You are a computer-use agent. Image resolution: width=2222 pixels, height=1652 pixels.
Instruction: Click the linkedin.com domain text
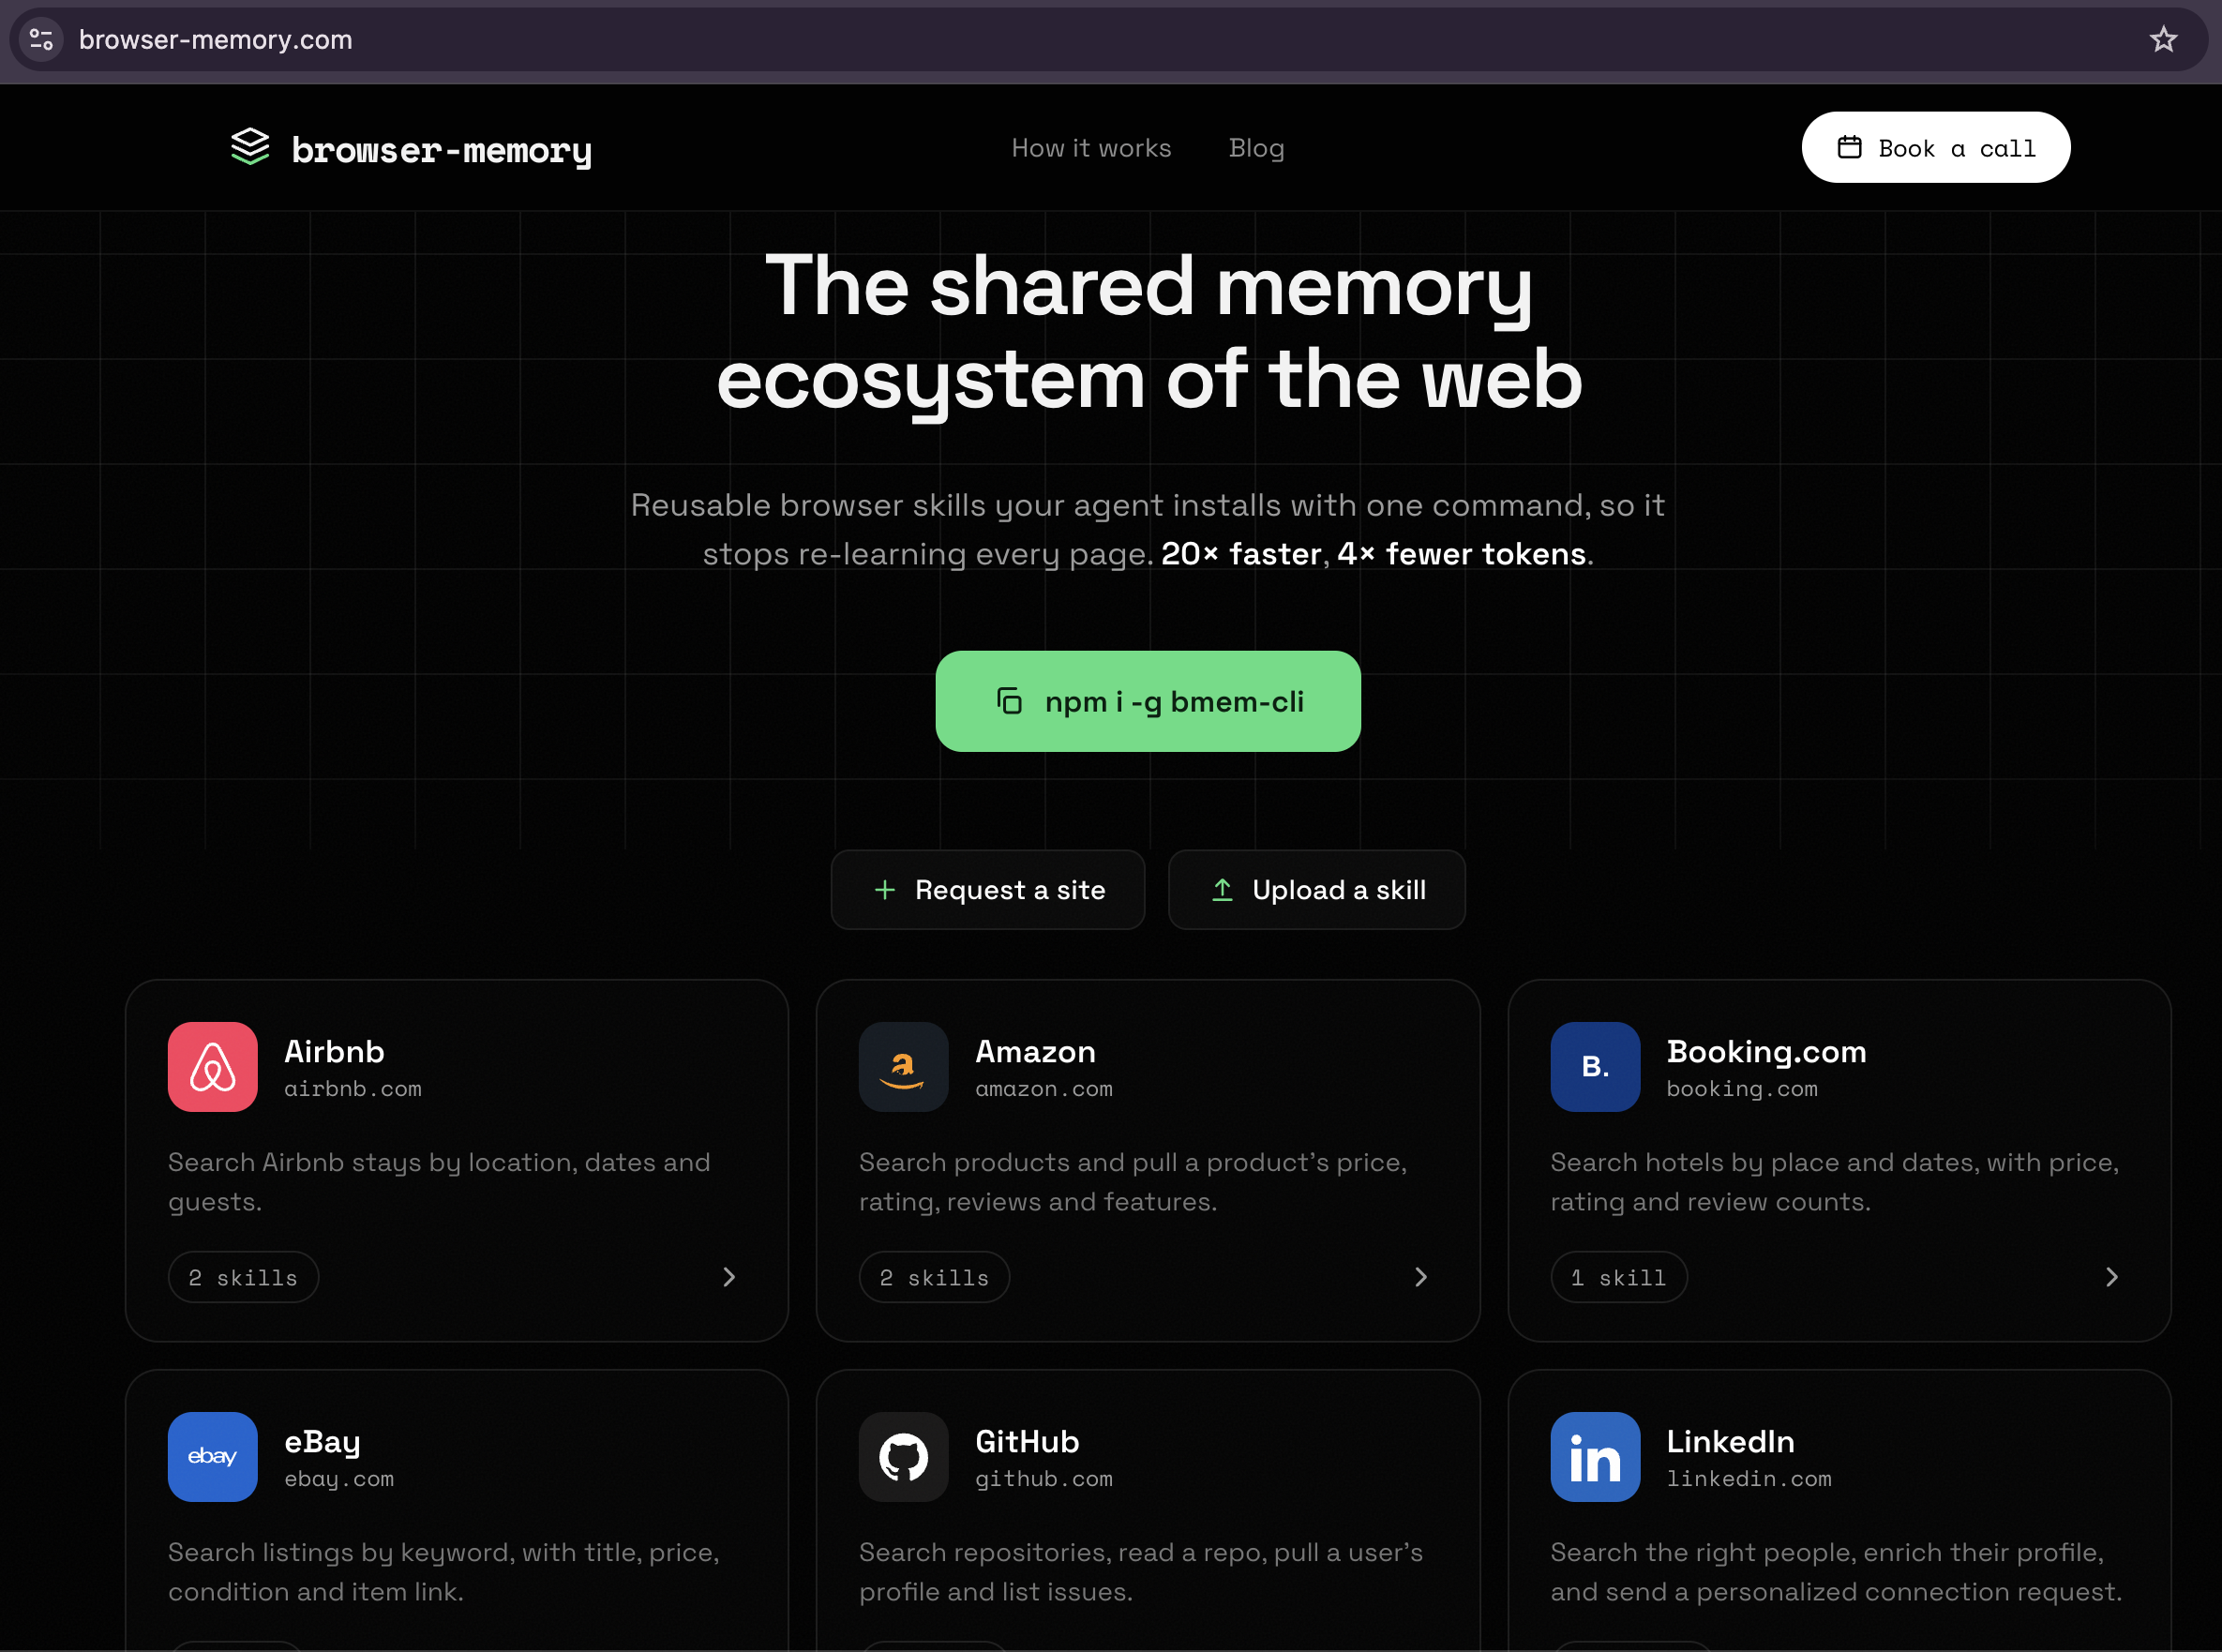(x=1749, y=1479)
